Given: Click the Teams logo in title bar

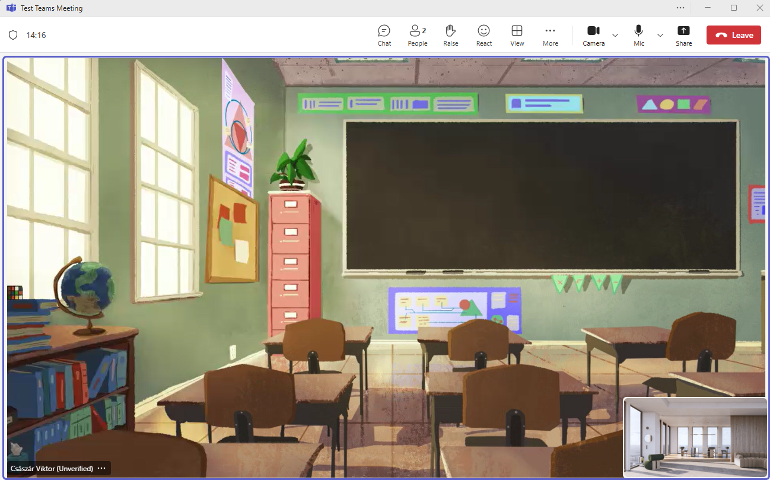Looking at the screenshot, I should click(11, 8).
